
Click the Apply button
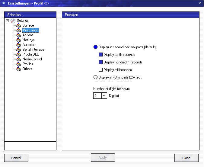click(103, 158)
